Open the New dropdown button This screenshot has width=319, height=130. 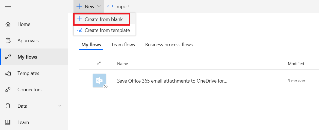tap(89, 7)
